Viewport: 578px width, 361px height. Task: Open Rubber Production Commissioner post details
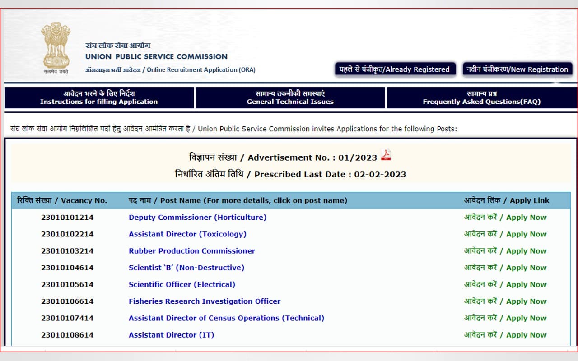[x=191, y=251]
